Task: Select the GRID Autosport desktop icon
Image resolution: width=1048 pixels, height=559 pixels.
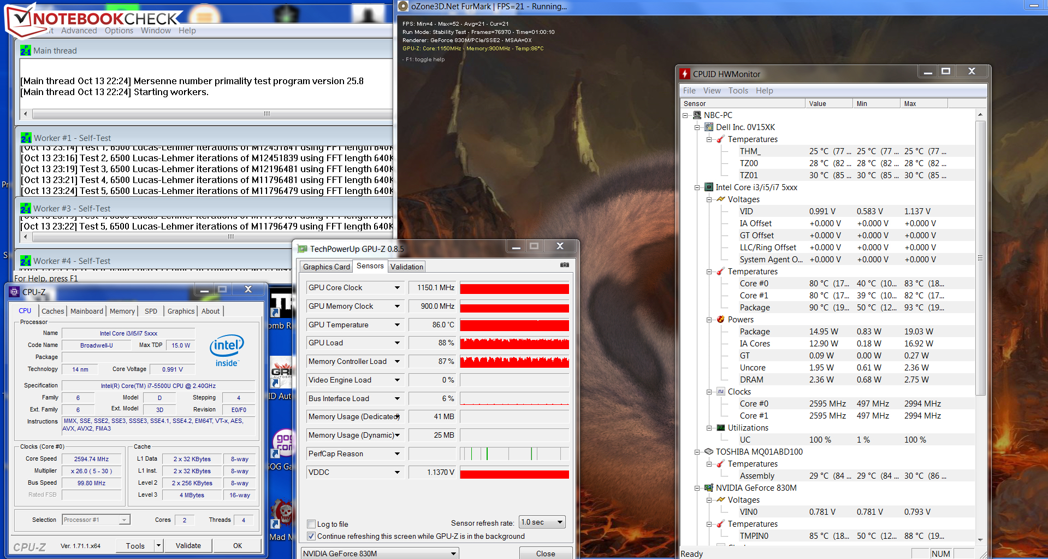Action: click(281, 372)
